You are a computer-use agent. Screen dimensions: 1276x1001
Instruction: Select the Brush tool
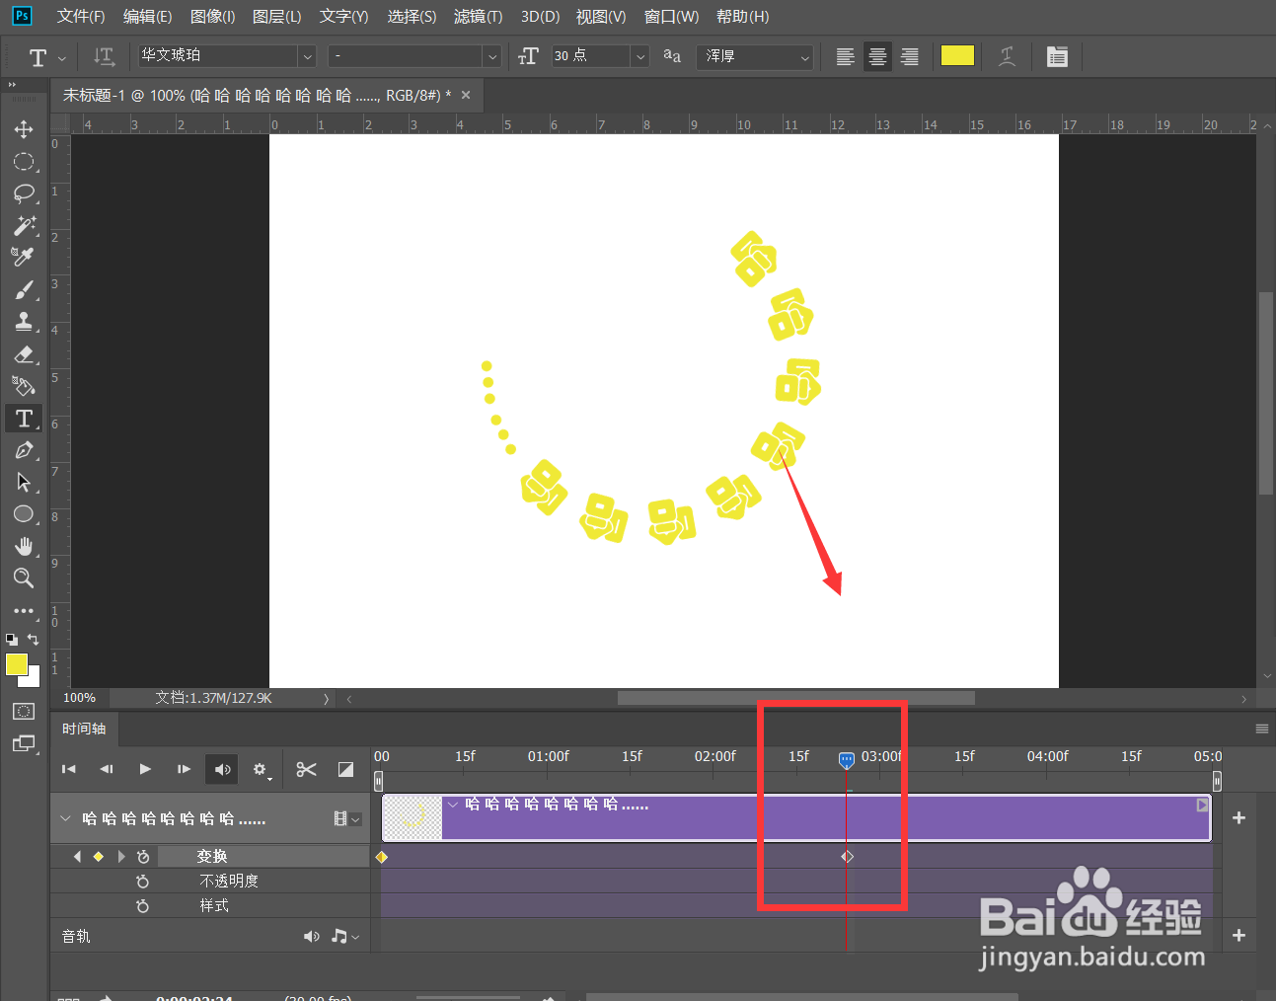coord(24,290)
